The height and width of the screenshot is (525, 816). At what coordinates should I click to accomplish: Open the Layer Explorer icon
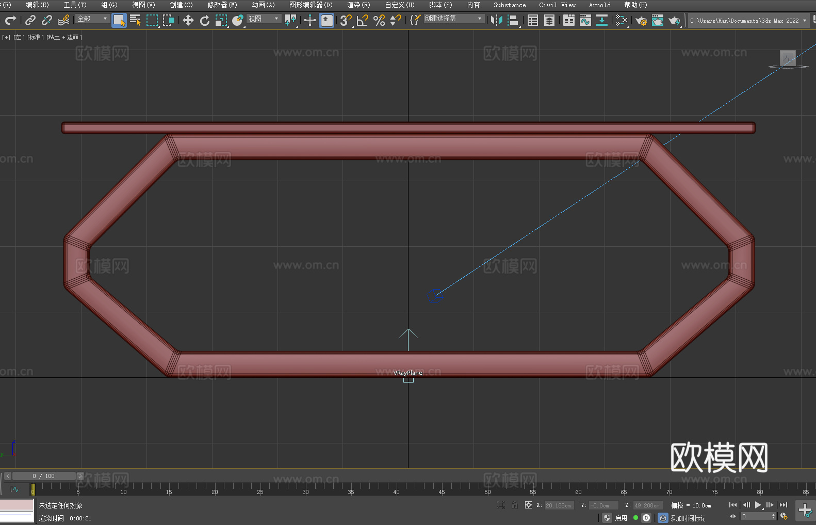pos(549,20)
